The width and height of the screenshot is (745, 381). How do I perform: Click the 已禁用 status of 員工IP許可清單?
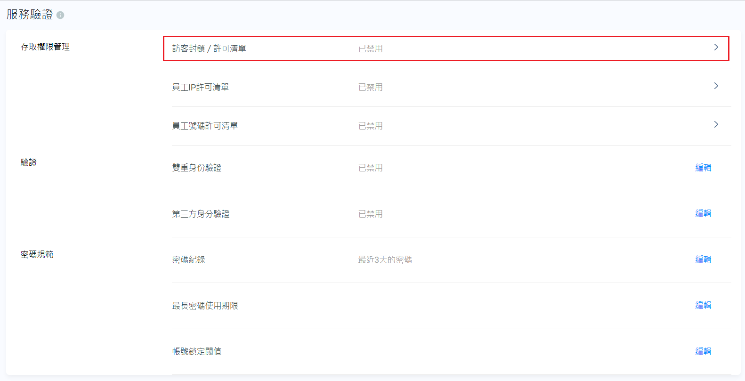click(370, 87)
